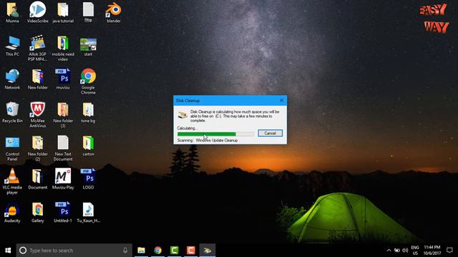Open the Document folder icon
This screenshot has width=458, height=257.
tap(38, 179)
